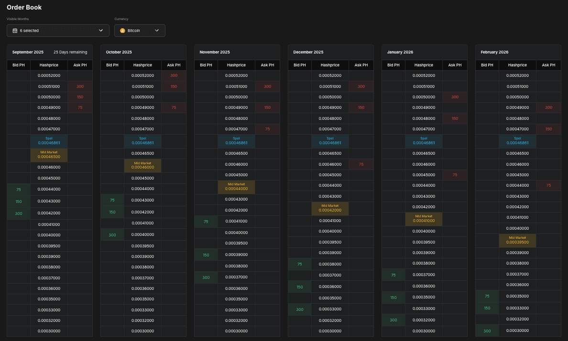Click the February 2026 Ask PH column header

click(548, 65)
